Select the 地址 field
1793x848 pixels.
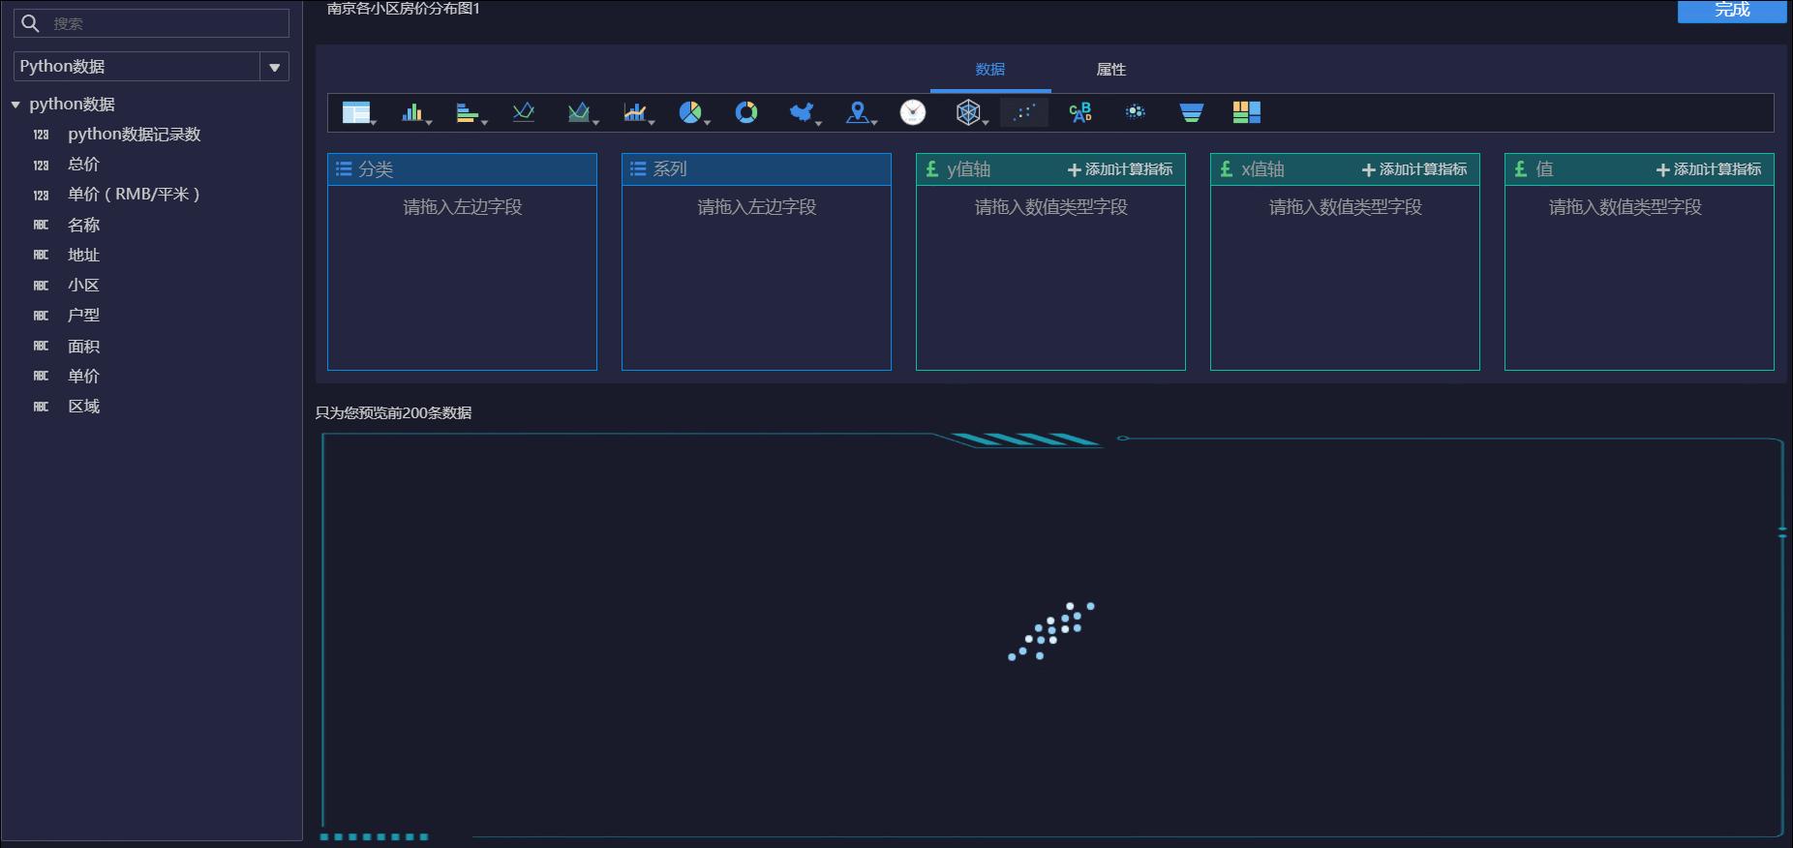click(83, 255)
